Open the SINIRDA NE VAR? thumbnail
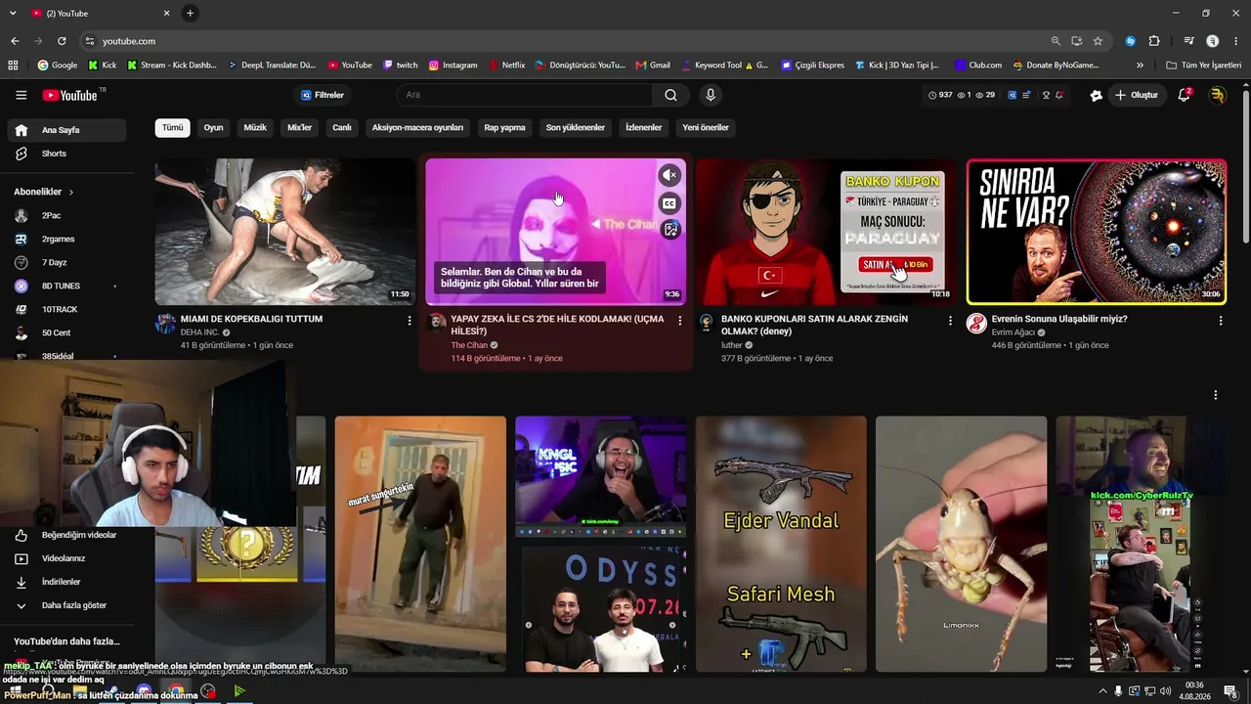This screenshot has width=1251, height=704. point(1097,232)
